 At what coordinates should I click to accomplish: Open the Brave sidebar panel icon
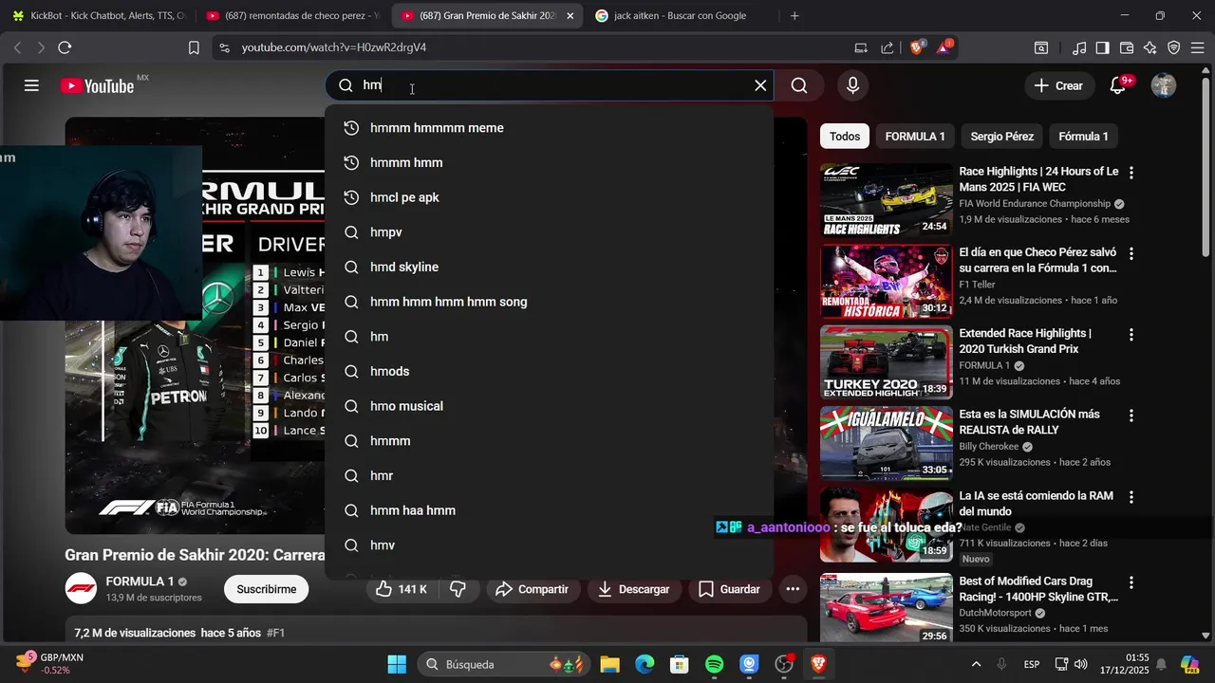click(1102, 47)
